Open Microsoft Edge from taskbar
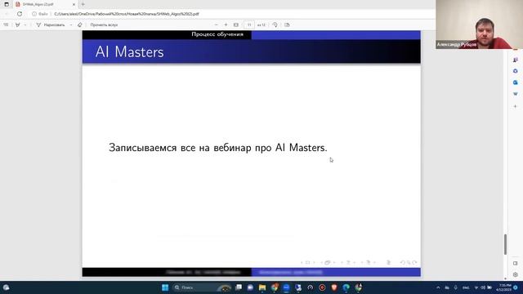The image size is (523, 294). click(346, 287)
